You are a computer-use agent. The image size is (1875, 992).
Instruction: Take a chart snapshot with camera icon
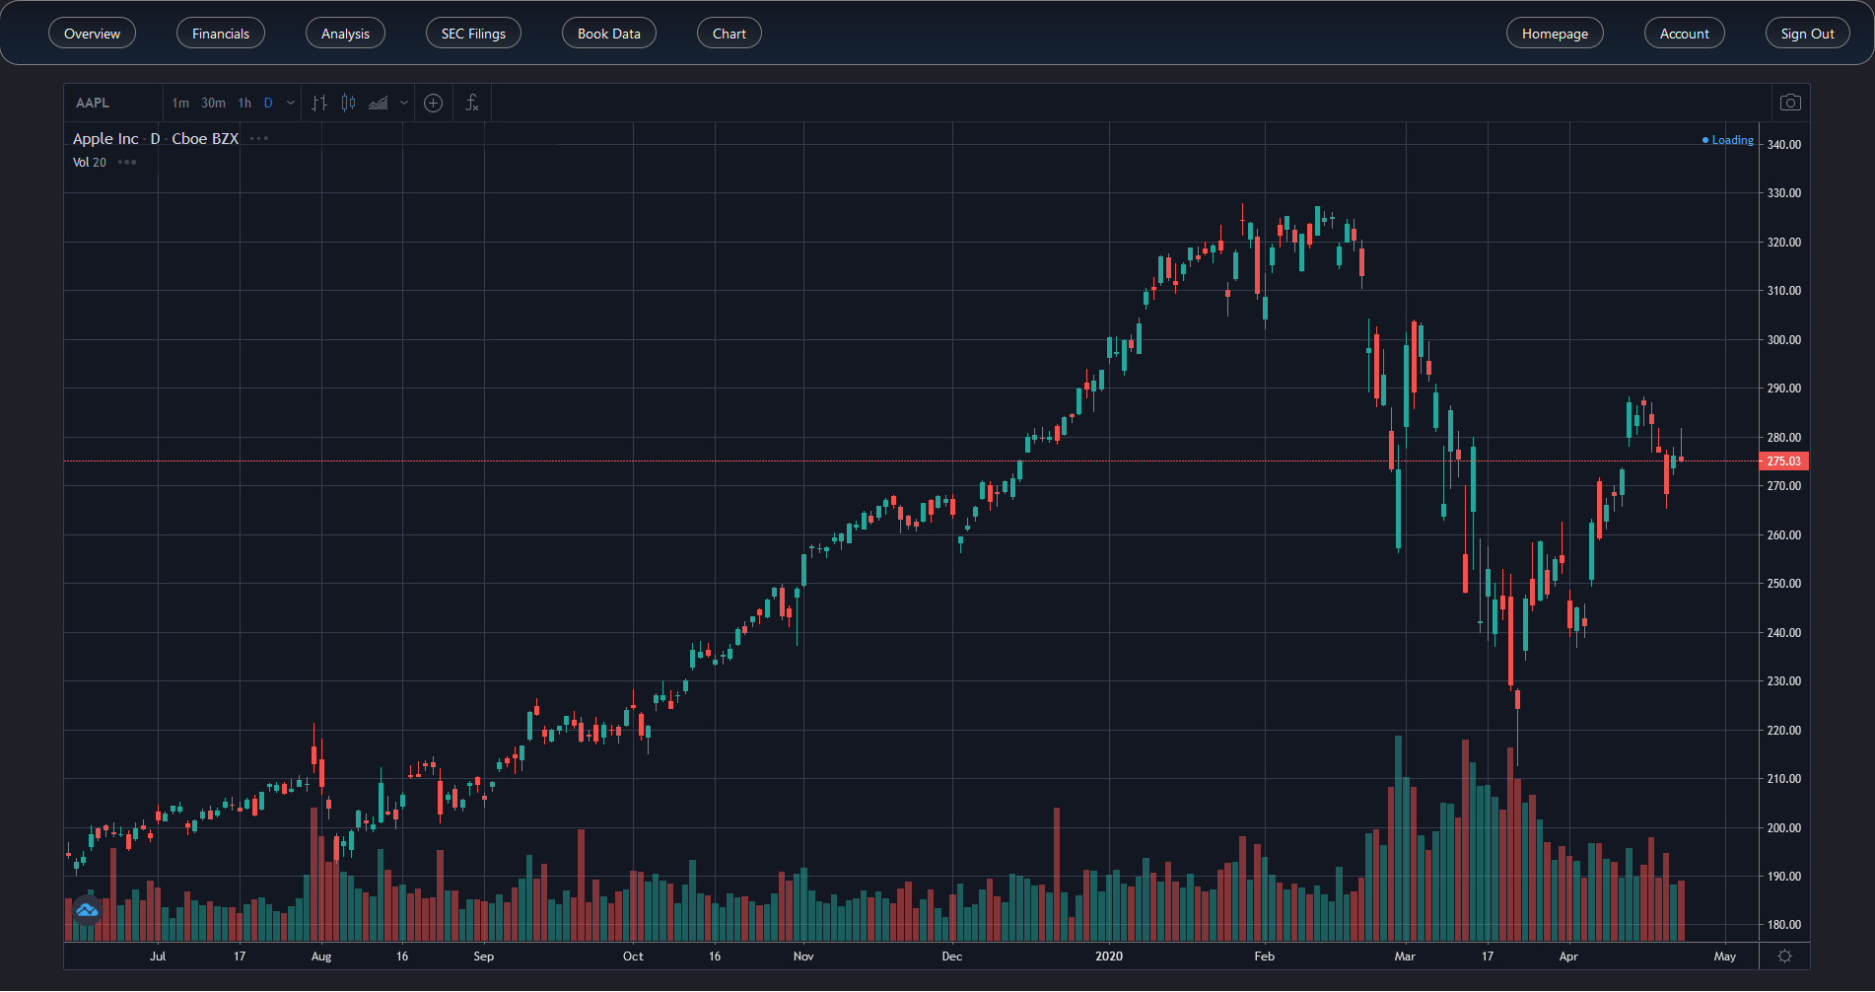(x=1790, y=103)
